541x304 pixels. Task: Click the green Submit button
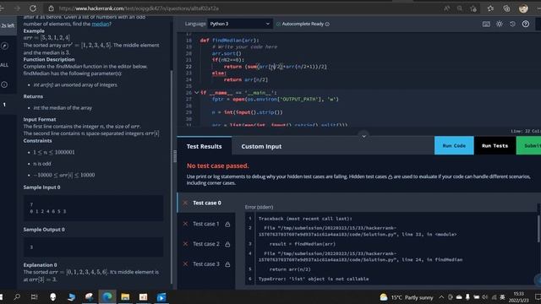click(x=529, y=145)
